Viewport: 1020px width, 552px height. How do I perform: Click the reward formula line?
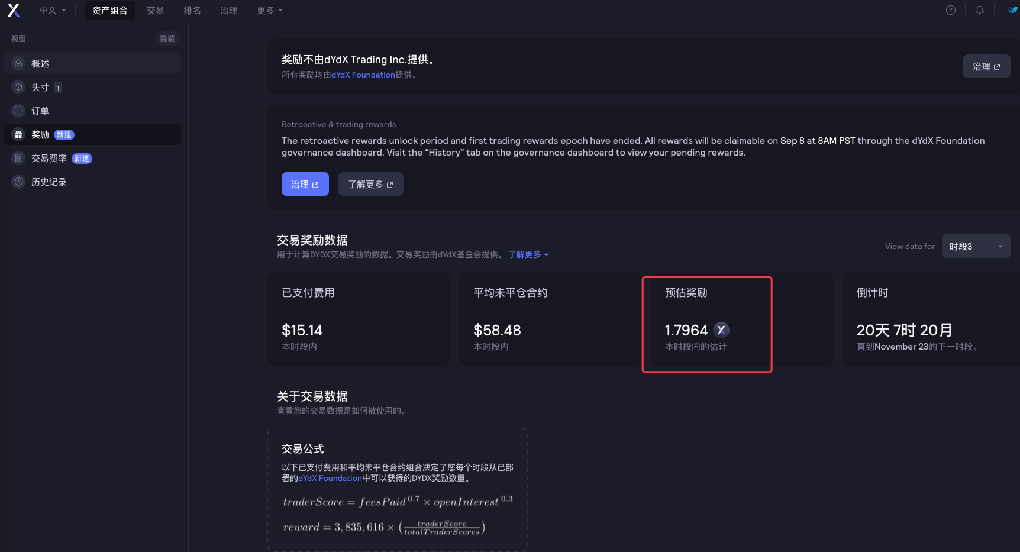click(384, 527)
